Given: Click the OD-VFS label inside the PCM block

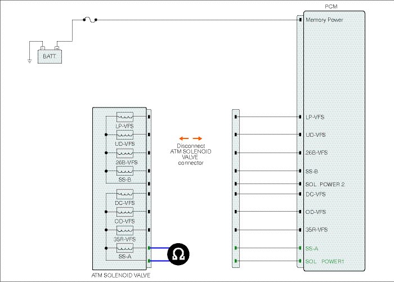Looking at the screenshot, I should tap(316, 212).
